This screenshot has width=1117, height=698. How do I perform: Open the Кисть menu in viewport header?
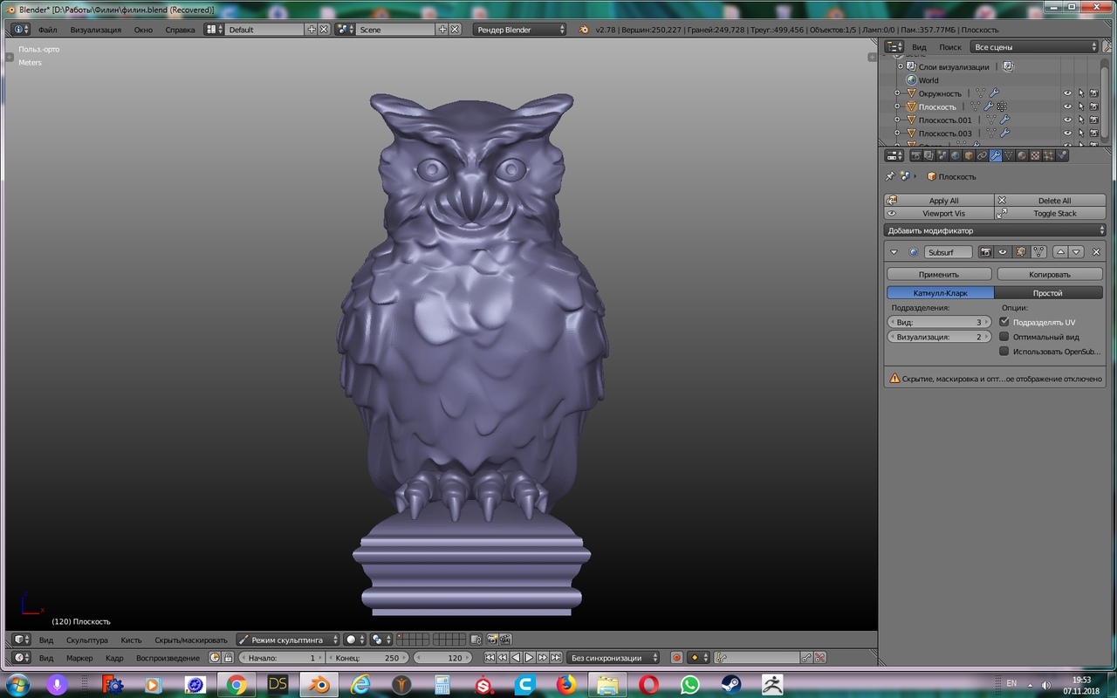click(131, 640)
